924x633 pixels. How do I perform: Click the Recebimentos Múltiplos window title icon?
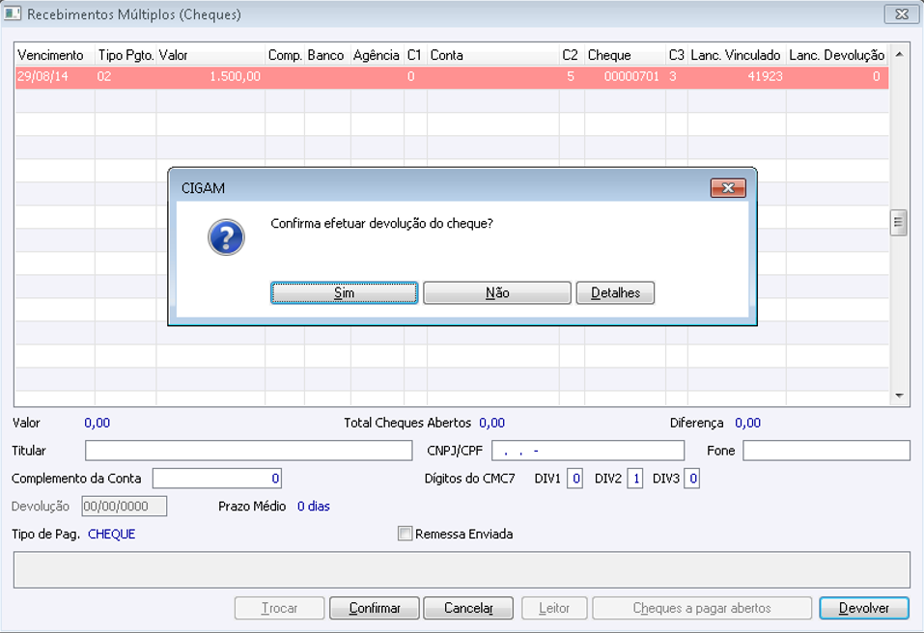(x=13, y=14)
